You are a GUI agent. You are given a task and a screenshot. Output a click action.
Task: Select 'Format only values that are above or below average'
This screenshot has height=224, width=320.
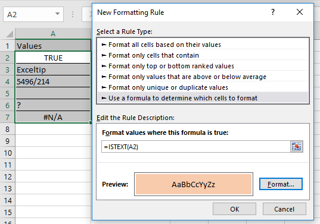pos(203,77)
